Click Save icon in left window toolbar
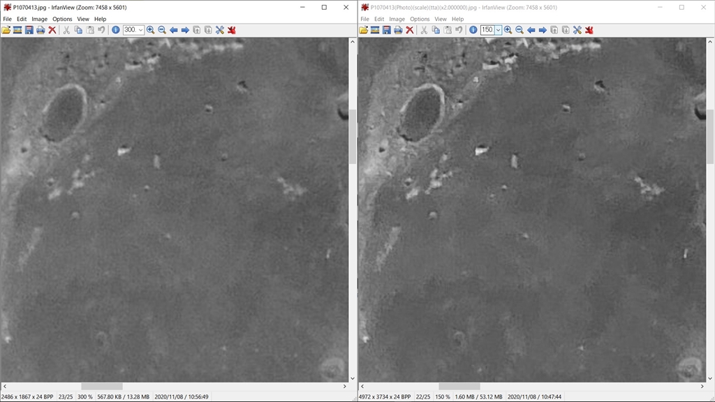This screenshot has height=402, width=715. point(29,30)
